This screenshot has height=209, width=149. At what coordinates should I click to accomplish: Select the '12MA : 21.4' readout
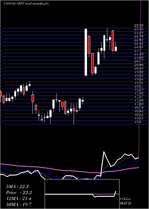[18, 199]
